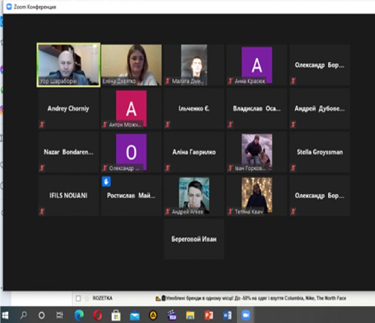Image resolution: width=375 pixels, height=323 pixels.
Task: Click the Zoom logo in the title bar
Action: 9,6
